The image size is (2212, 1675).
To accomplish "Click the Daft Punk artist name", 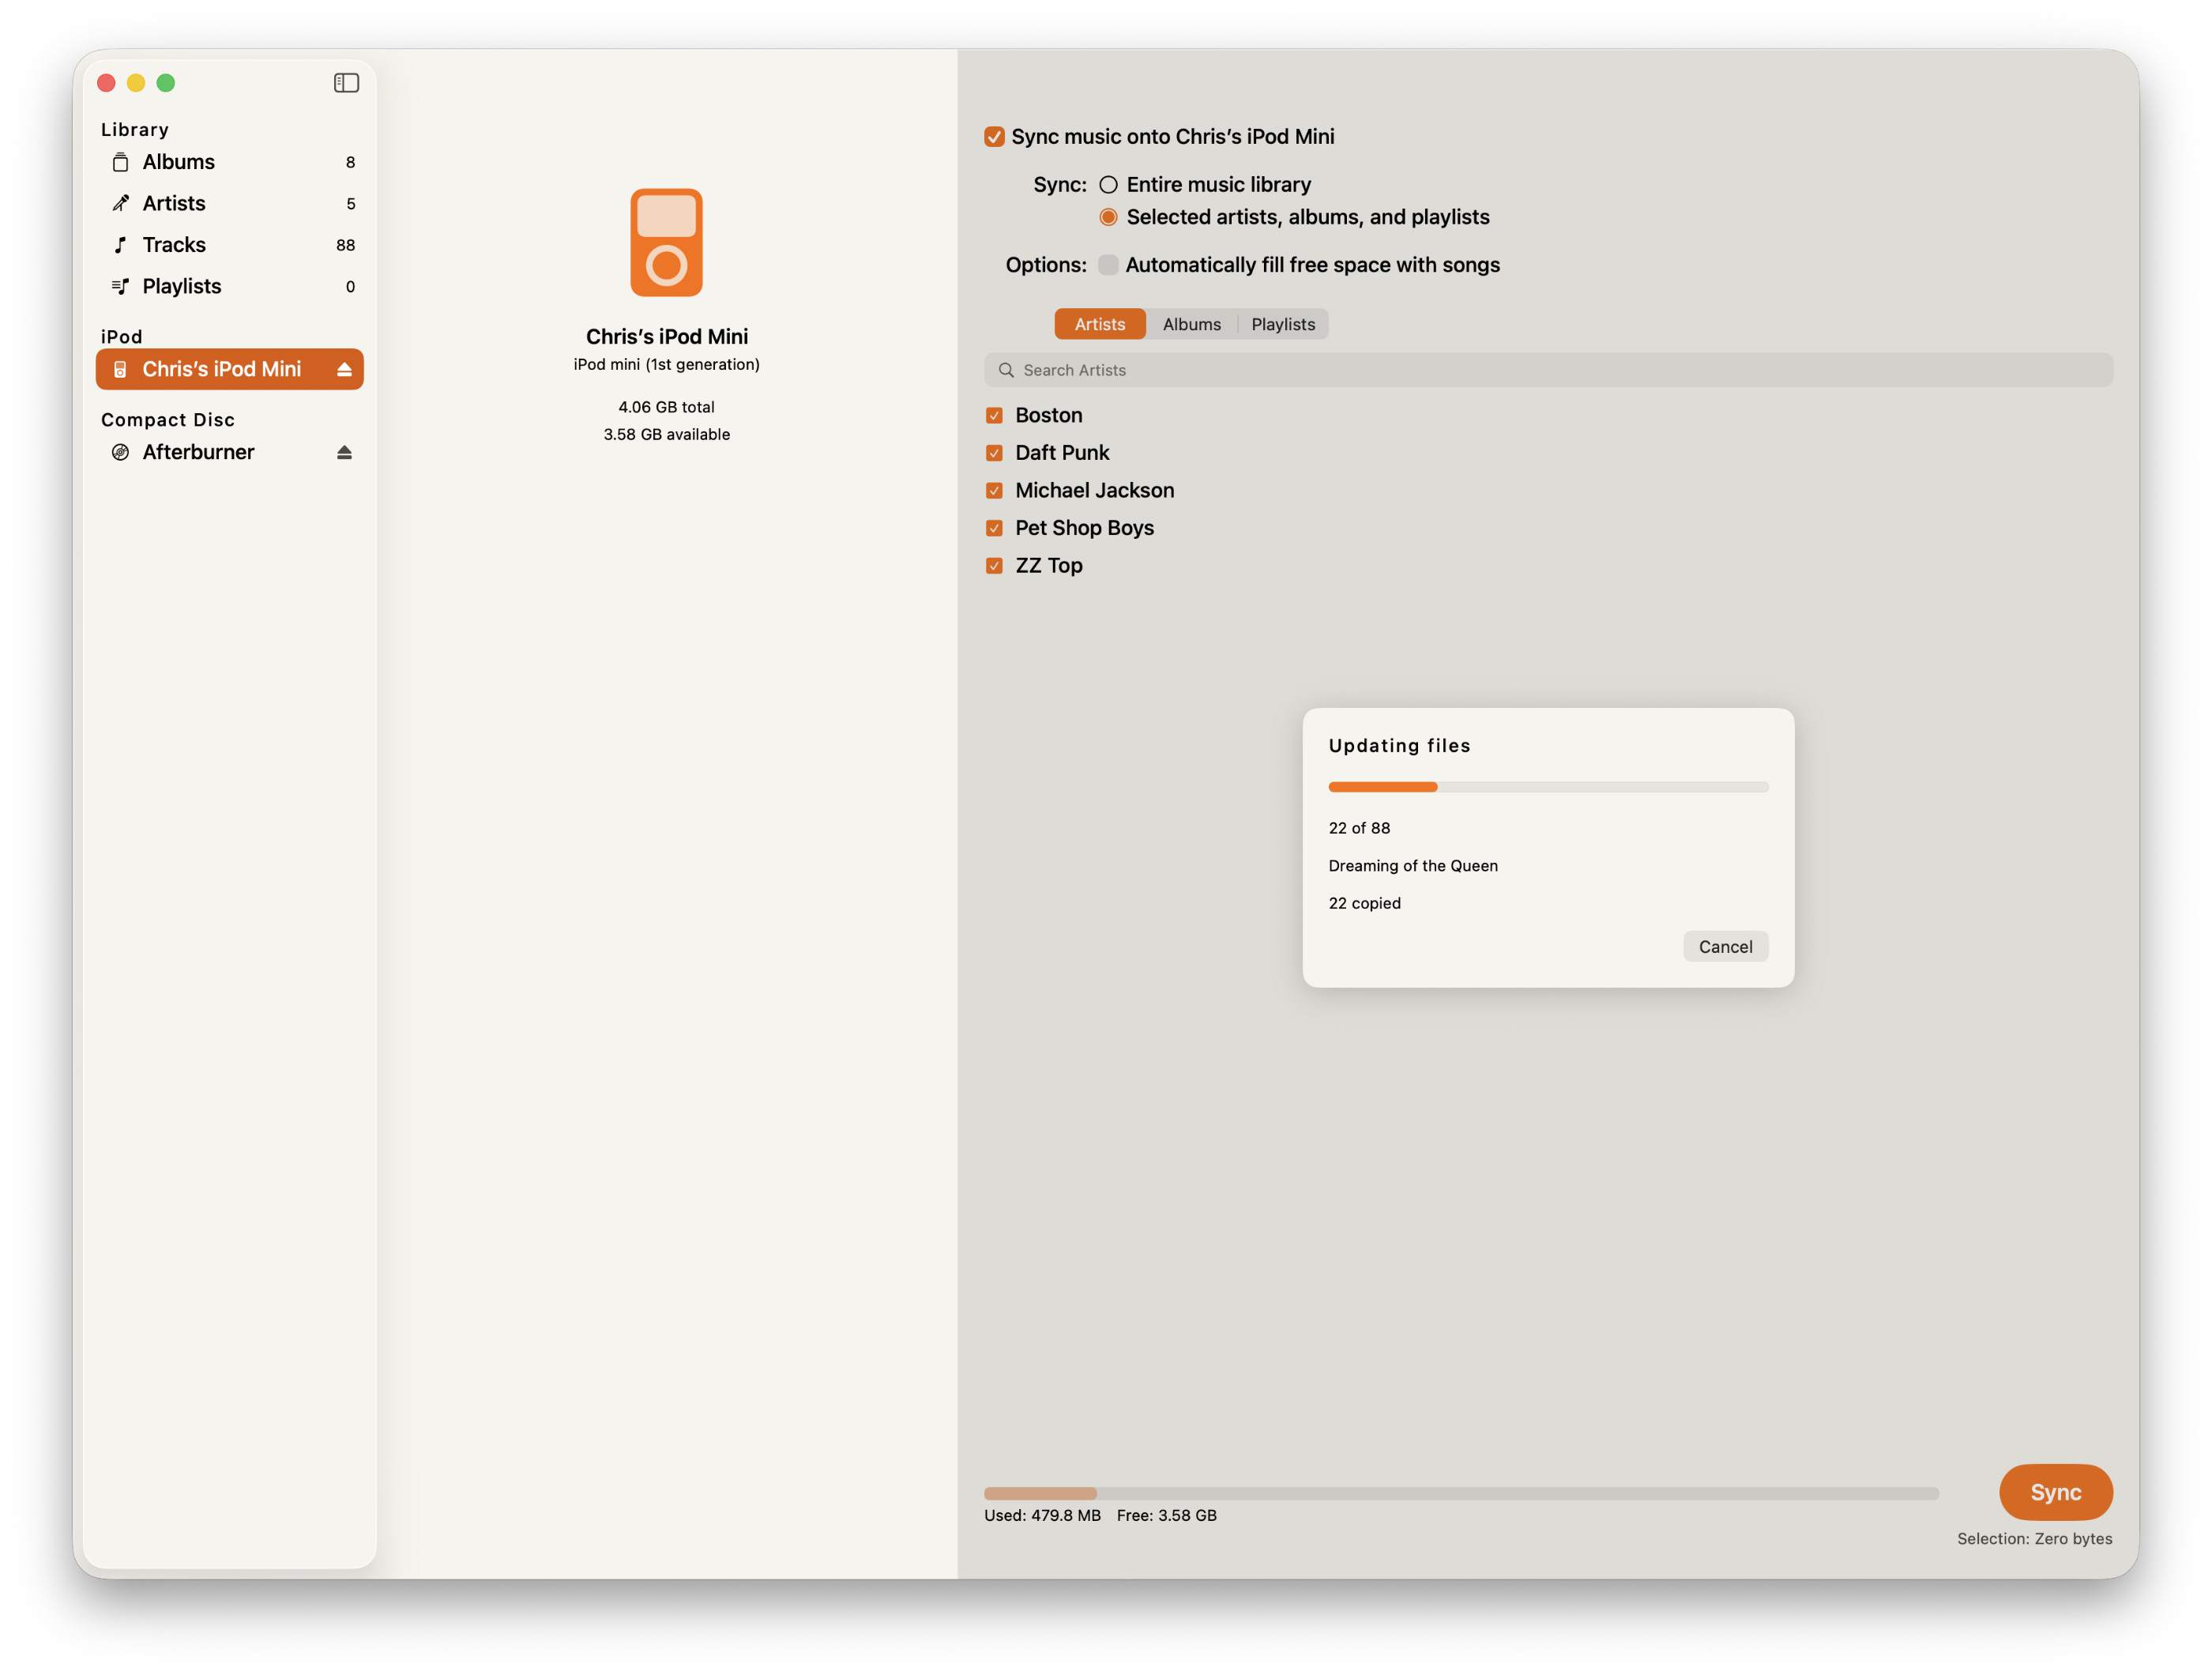I will click(x=1062, y=453).
